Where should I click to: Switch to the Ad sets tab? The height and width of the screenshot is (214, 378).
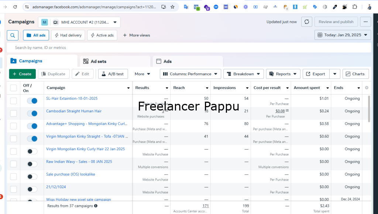[x=115, y=61]
